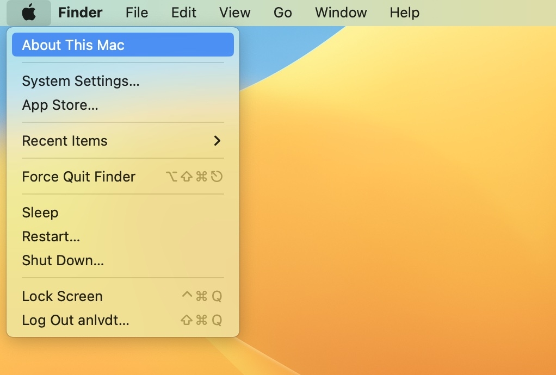Select About This Mac
Image resolution: width=556 pixels, height=375 pixels.
[123, 45]
